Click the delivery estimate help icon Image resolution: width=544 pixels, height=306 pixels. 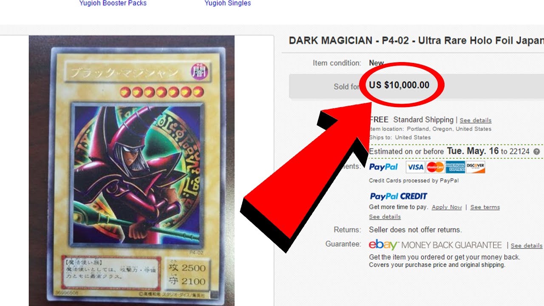pos(537,152)
